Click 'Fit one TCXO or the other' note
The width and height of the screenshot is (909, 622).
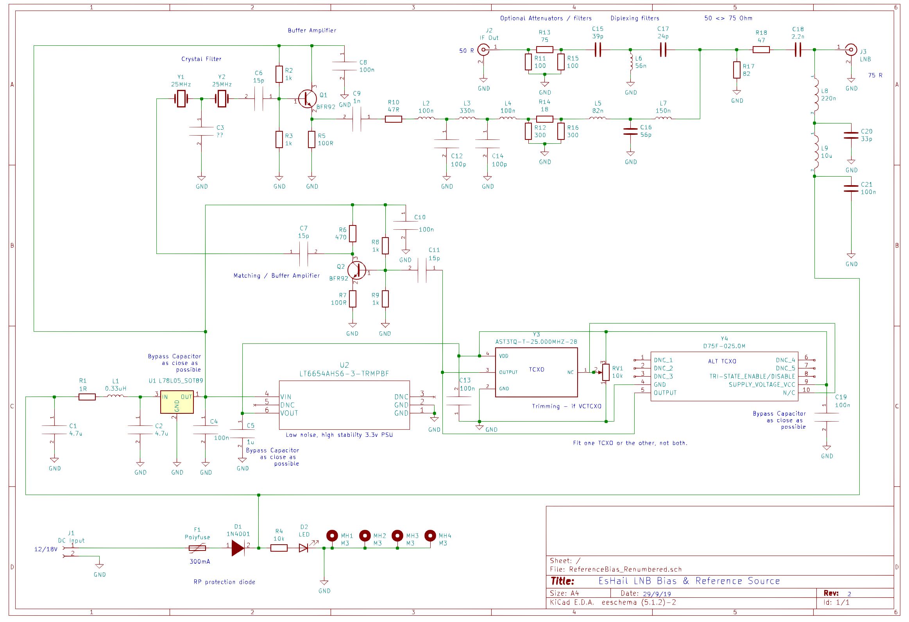click(x=630, y=443)
